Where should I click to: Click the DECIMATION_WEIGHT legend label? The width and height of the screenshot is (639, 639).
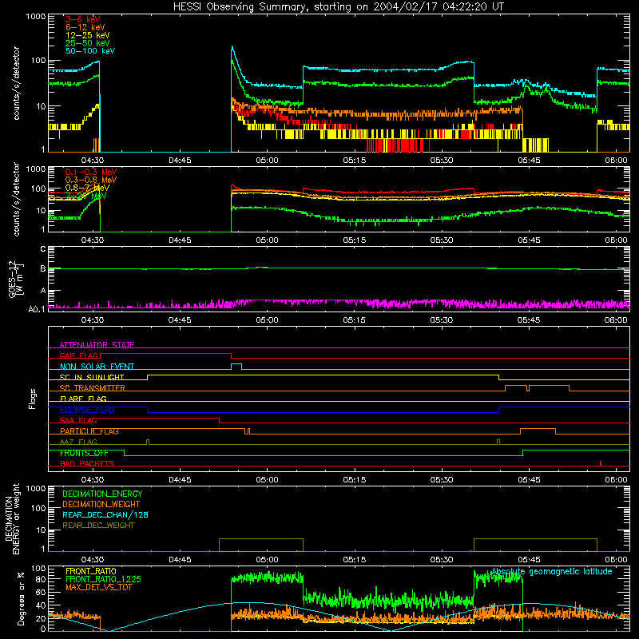coord(101,504)
